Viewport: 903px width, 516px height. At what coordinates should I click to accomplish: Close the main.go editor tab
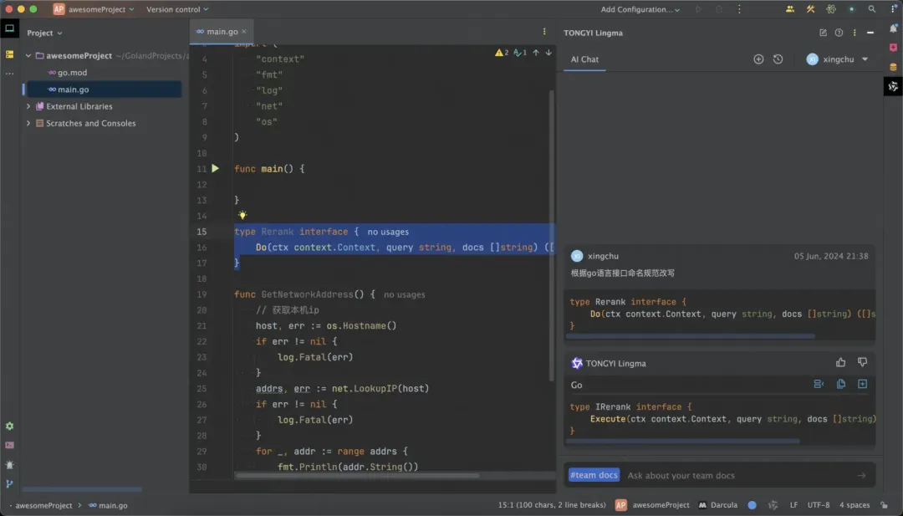tap(244, 32)
